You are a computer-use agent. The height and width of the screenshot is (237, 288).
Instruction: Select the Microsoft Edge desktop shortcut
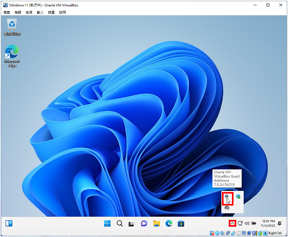[12, 56]
